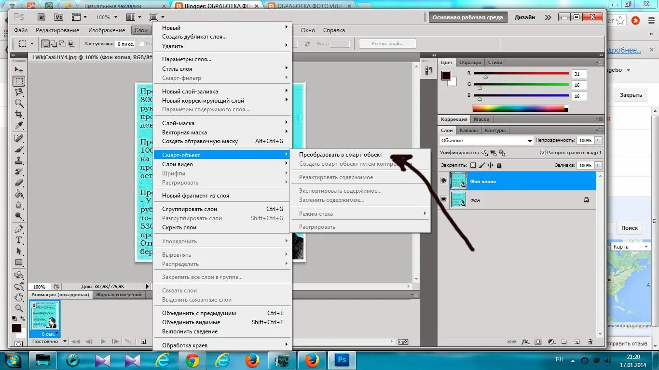Create a new layer from Layers panel bottom
The height and width of the screenshot is (370, 659).
pyautogui.click(x=577, y=342)
